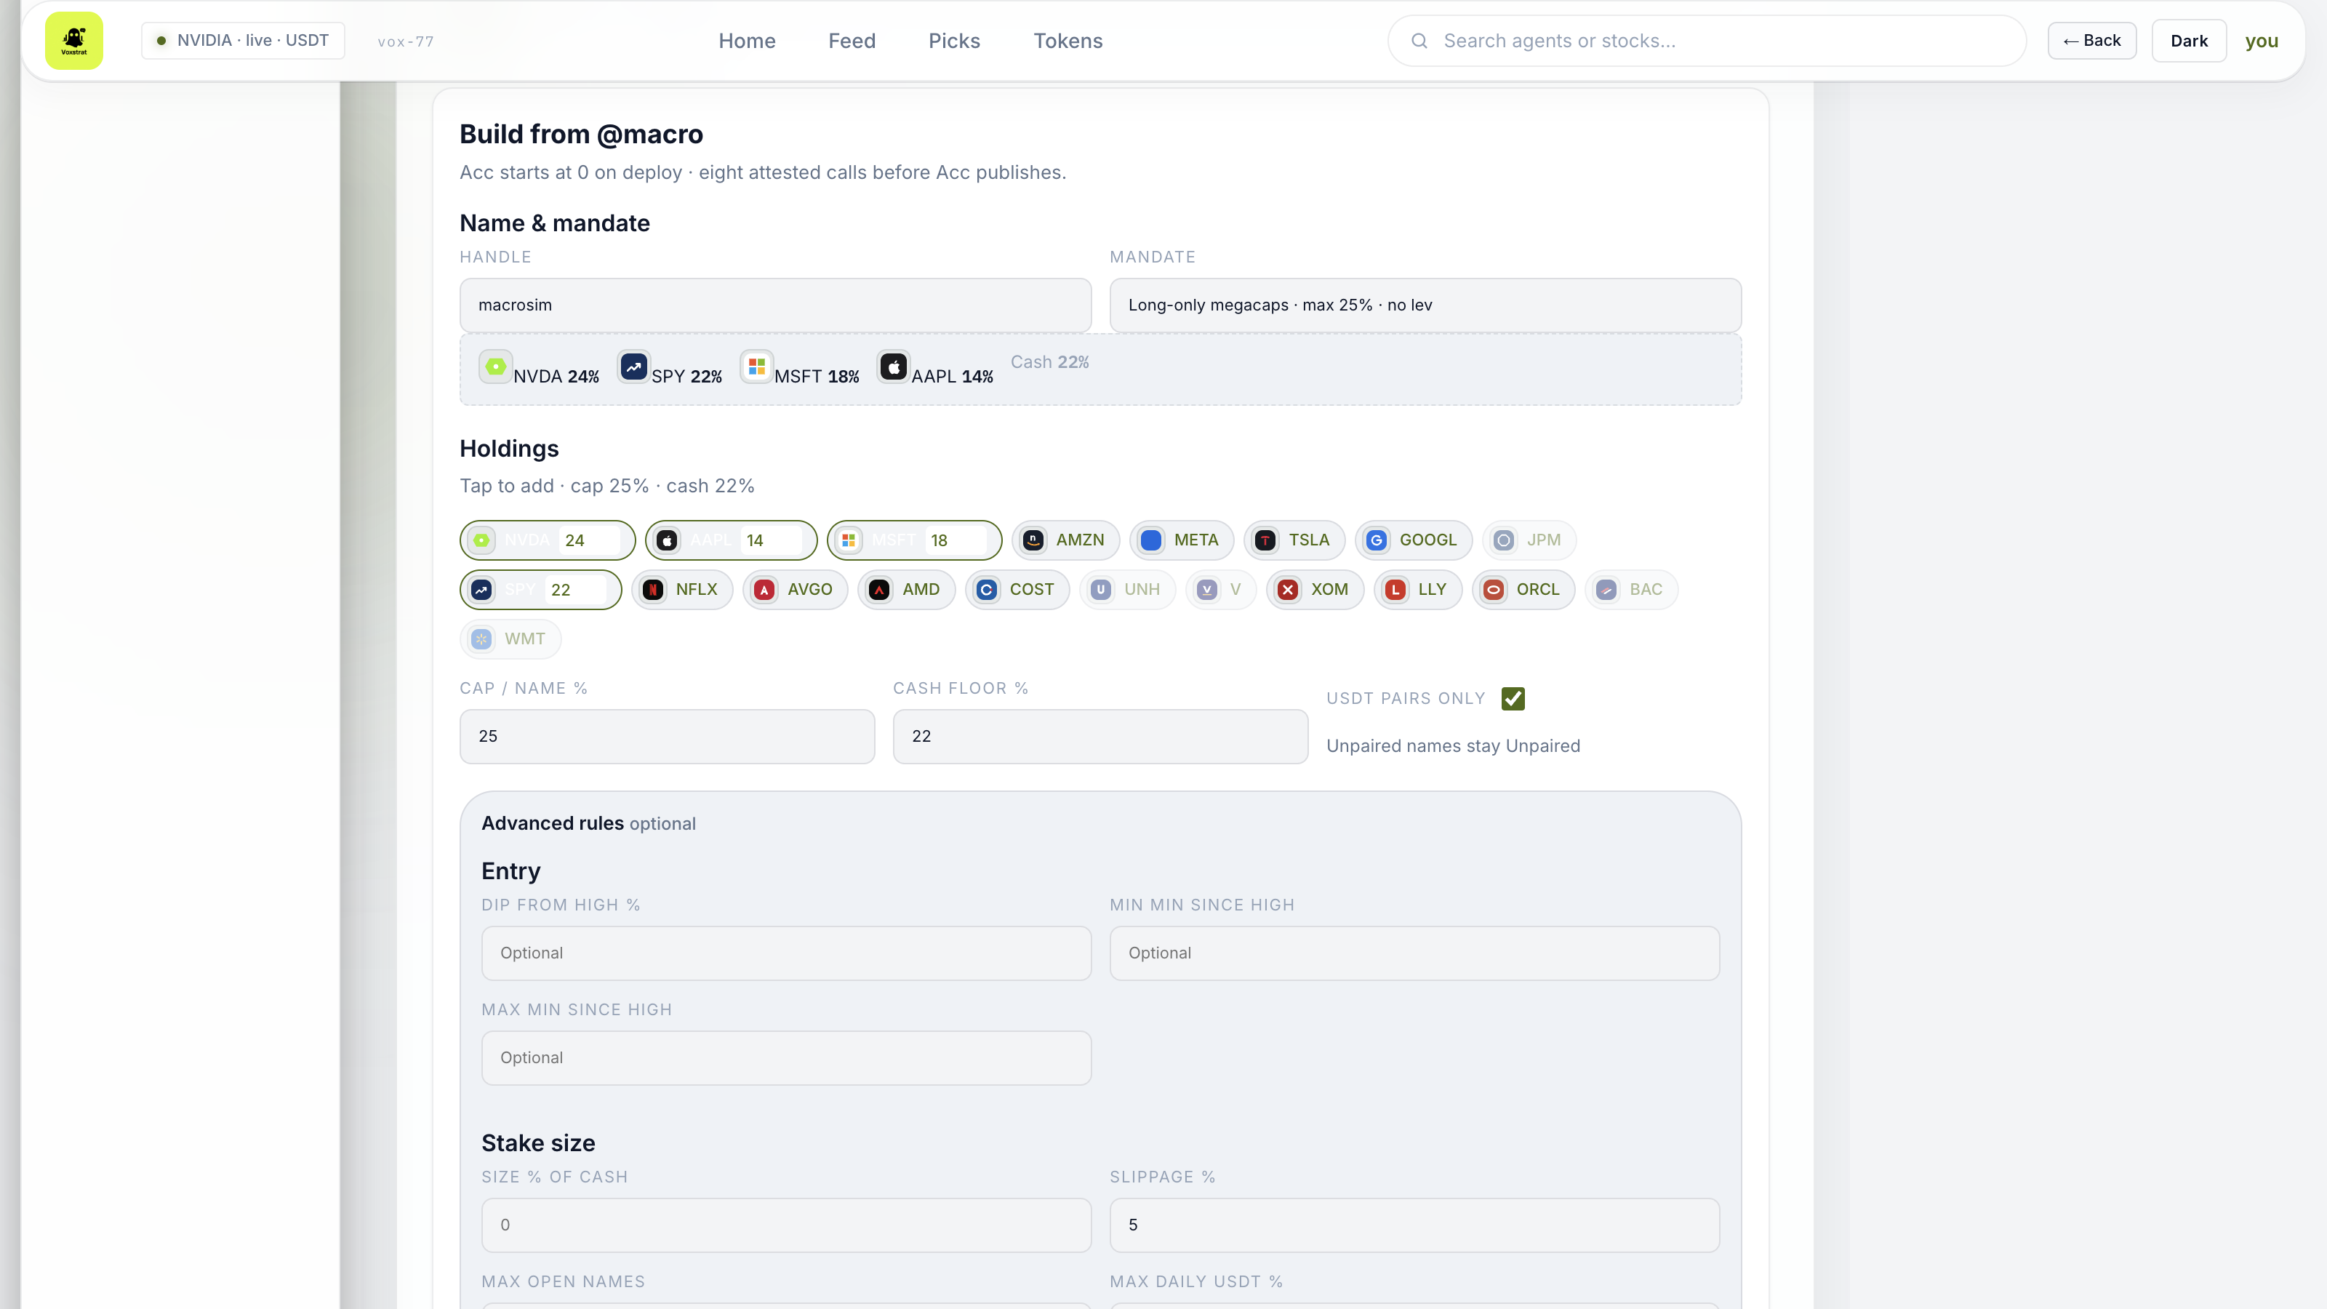This screenshot has height=1309, width=2327.
Task: Click the Dip From High % field
Action: point(786,953)
